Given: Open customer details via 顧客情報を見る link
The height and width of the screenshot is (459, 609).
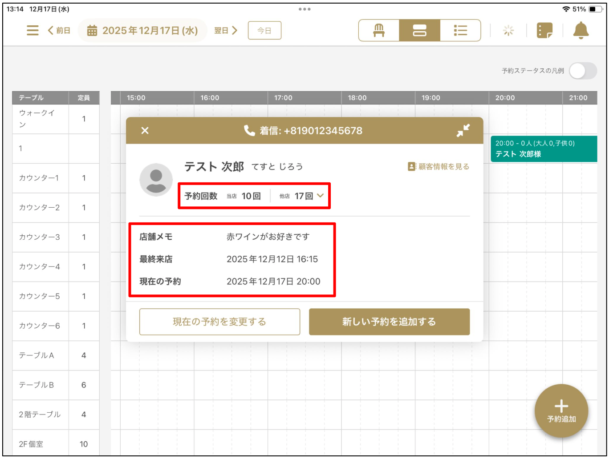Looking at the screenshot, I should pyautogui.click(x=442, y=166).
